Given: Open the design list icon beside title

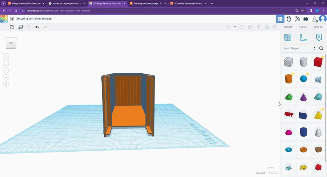Looking at the screenshot, I should [12, 18].
